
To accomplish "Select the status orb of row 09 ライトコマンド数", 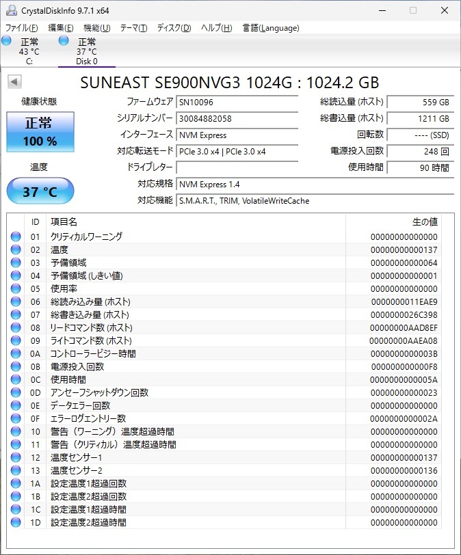I will click(16, 340).
